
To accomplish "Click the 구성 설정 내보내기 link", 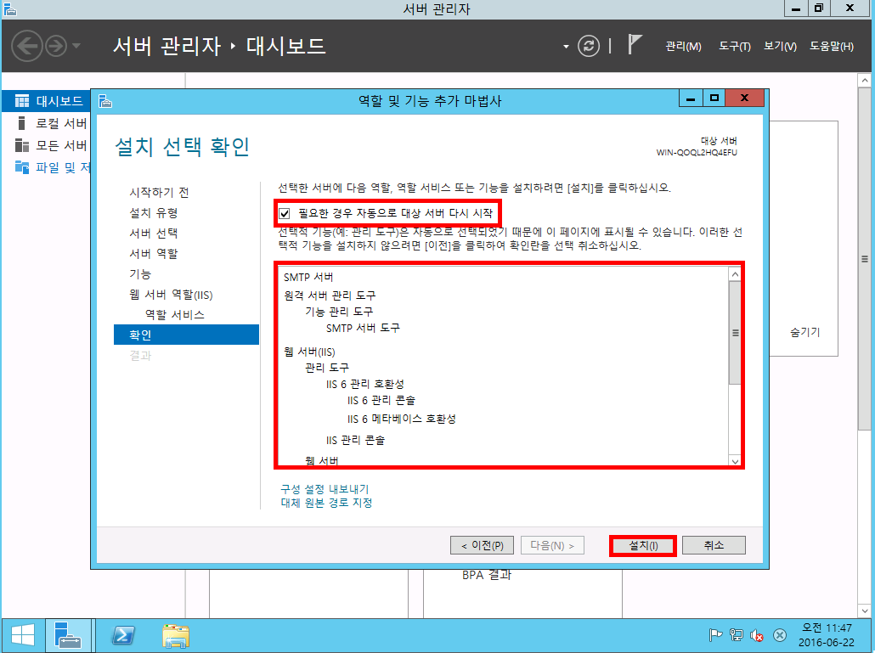I will point(325,489).
